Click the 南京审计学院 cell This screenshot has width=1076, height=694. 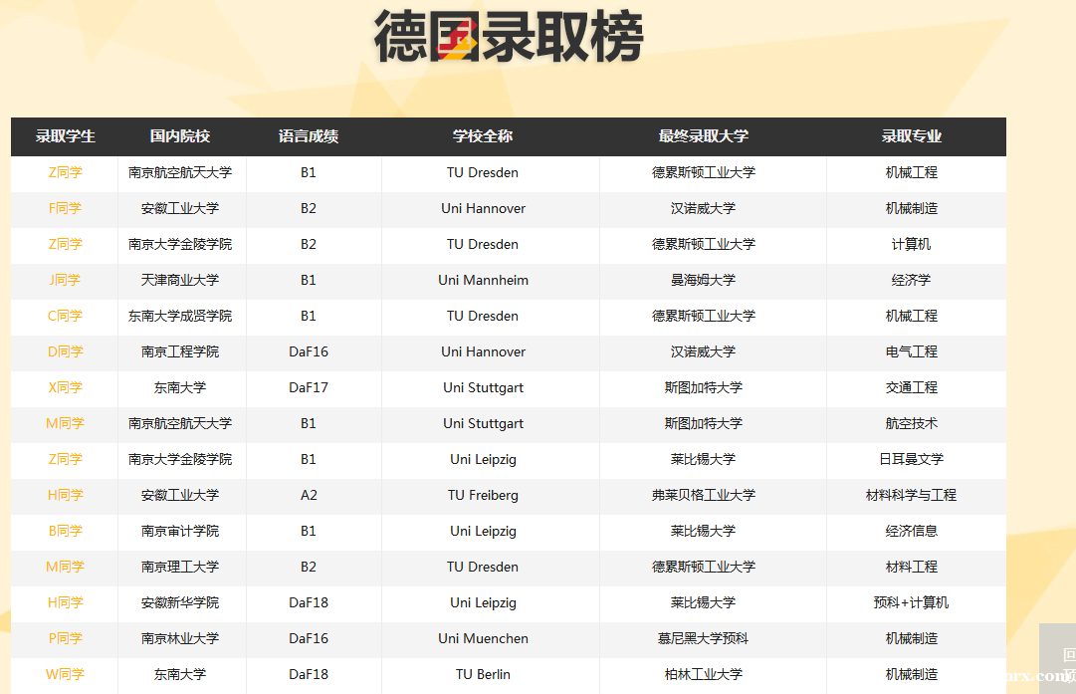pyautogui.click(x=180, y=531)
